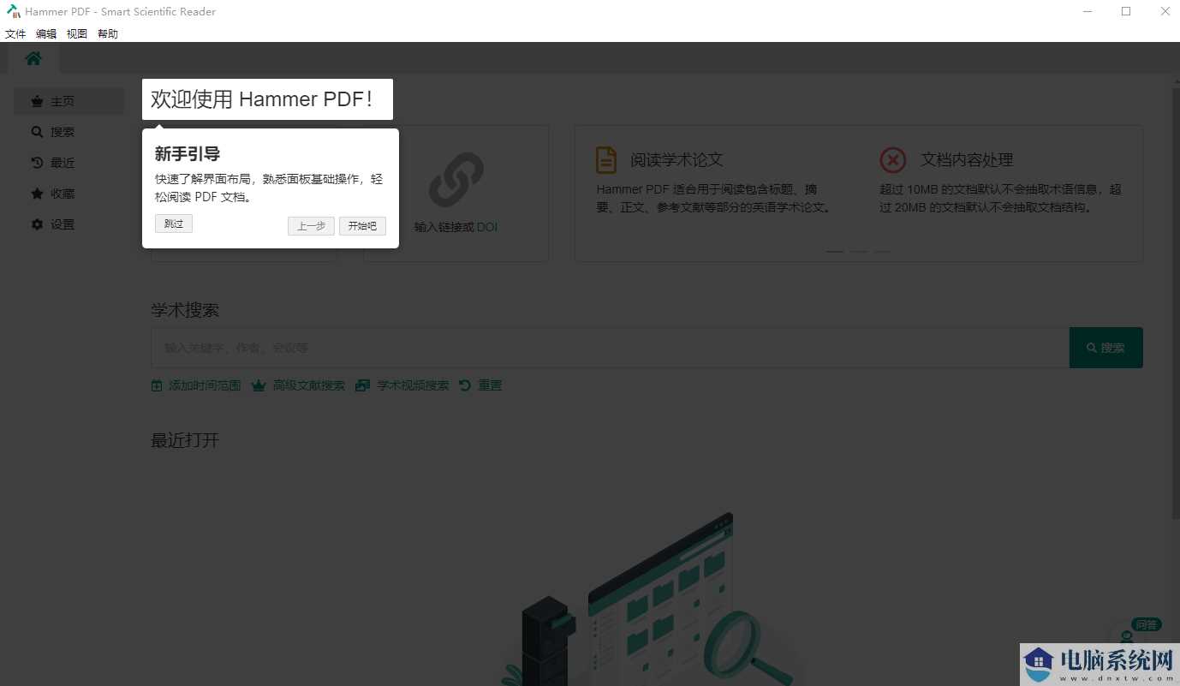Click the crown icon before 高级文献搜索
Screen dimensions: 1180x686
point(259,386)
